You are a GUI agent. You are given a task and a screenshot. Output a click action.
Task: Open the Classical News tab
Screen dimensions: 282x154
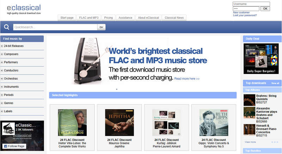click(174, 18)
